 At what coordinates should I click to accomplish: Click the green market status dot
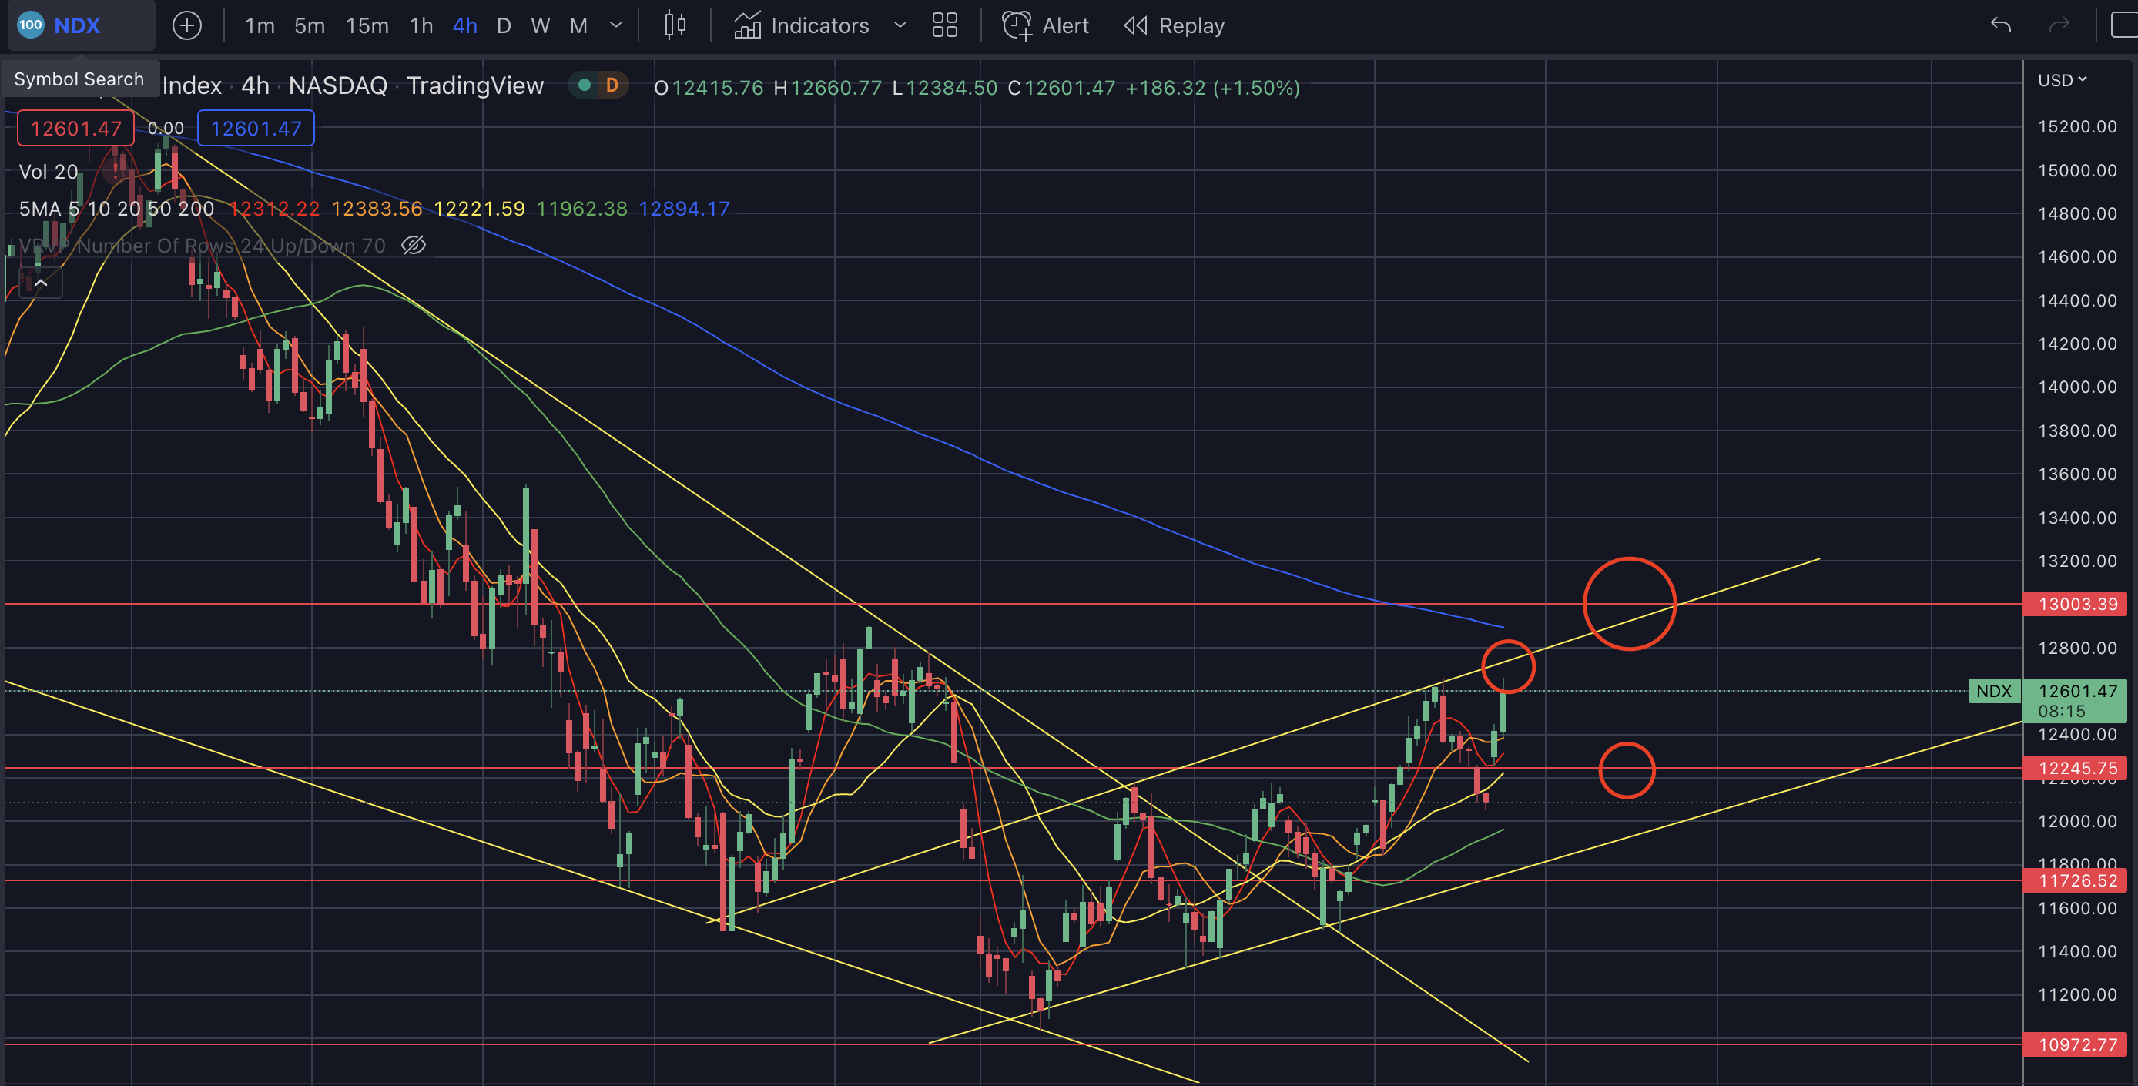585,85
